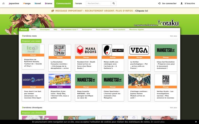Click Se connecter link
Viewport: 199px width, 124px height.
point(169,3)
